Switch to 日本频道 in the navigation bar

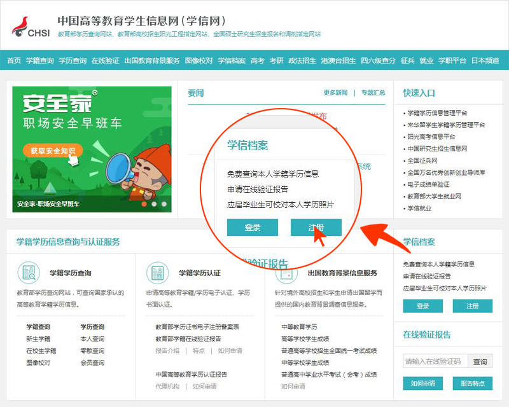485,60
